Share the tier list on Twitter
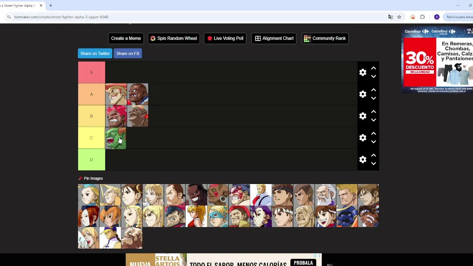Screen dimensions: 473x266 pyautogui.click(x=95, y=54)
